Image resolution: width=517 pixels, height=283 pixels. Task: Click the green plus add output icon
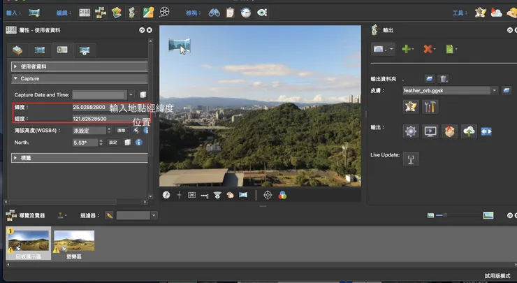pyautogui.click(x=407, y=50)
